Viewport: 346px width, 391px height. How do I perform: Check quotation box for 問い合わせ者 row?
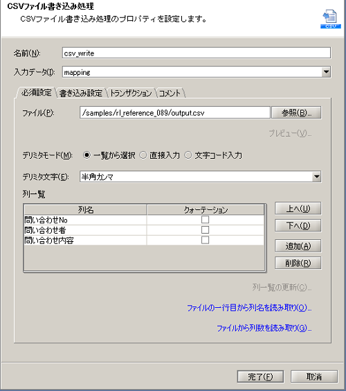(x=205, y=230)
